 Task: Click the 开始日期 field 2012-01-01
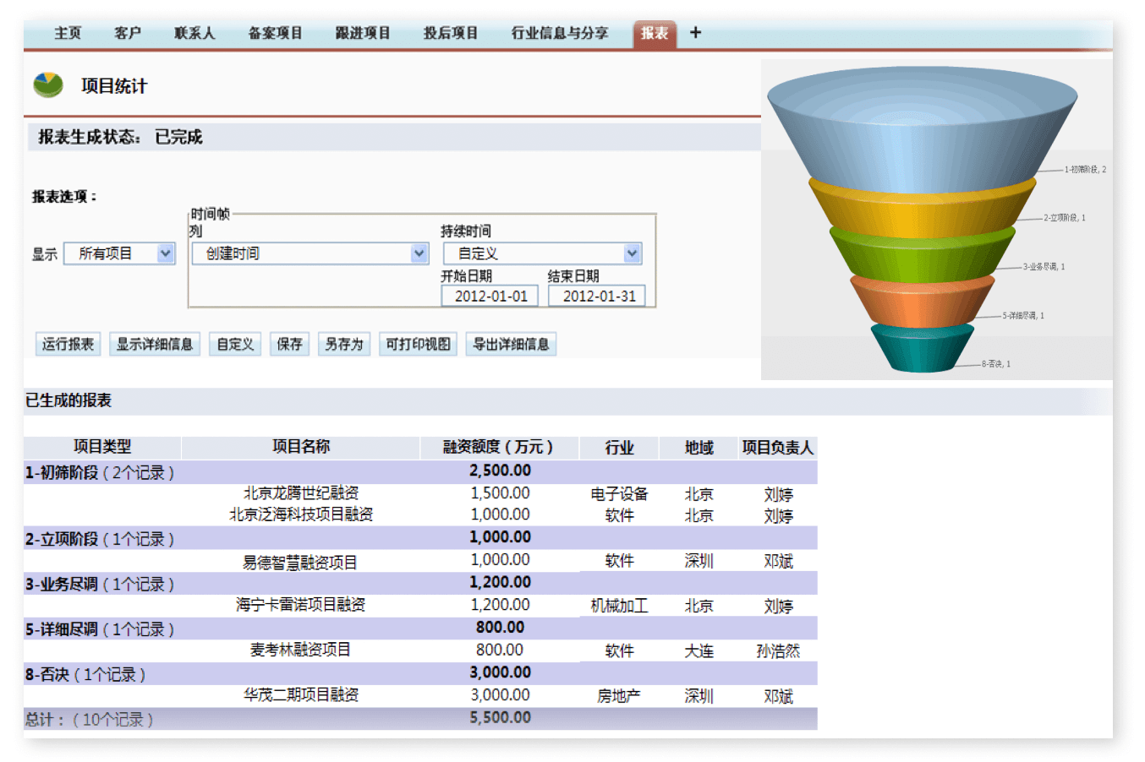(491, 297)
